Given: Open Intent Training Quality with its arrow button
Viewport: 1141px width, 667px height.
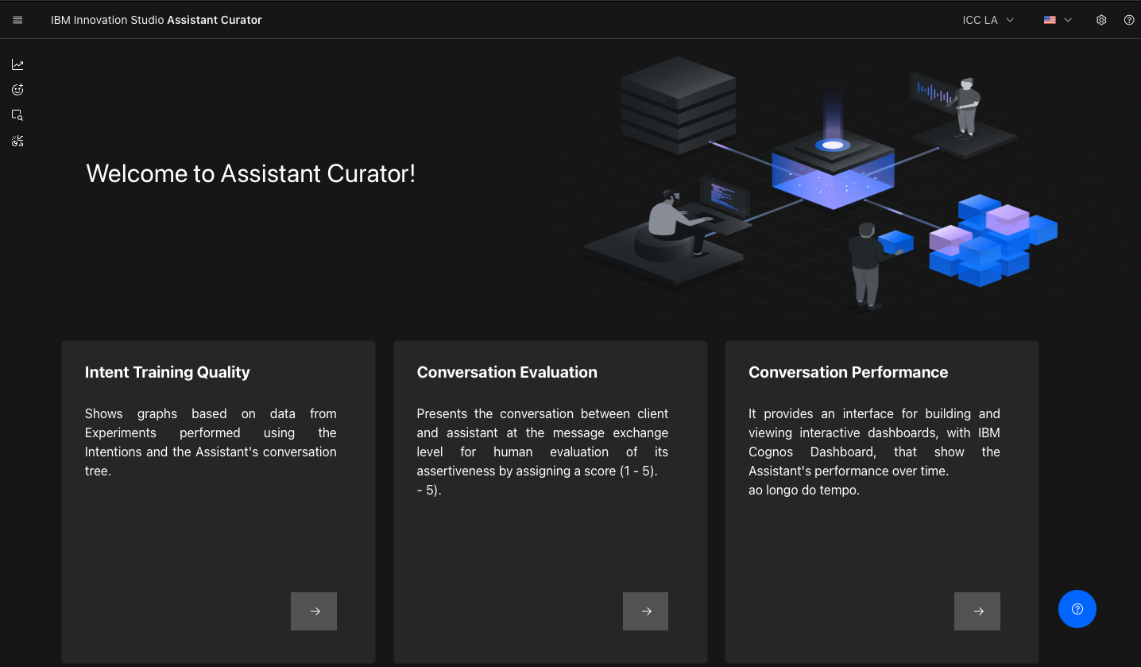Looking at the screenshot, I should point(313,611).
